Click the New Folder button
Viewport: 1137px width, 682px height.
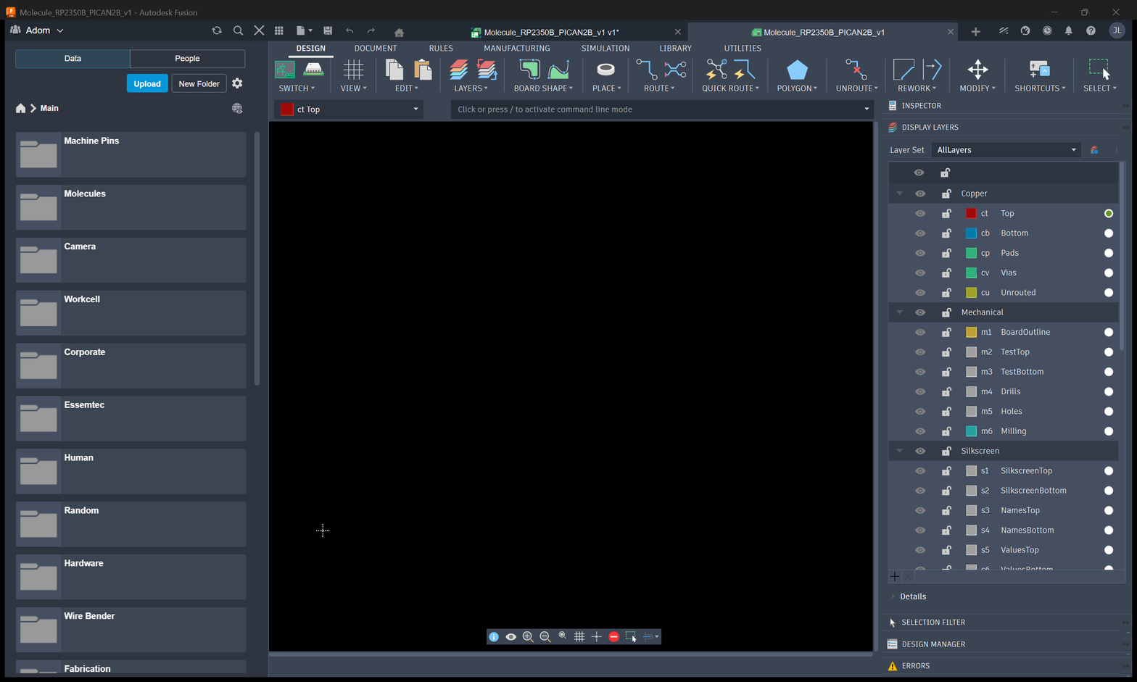pos(199,84)
